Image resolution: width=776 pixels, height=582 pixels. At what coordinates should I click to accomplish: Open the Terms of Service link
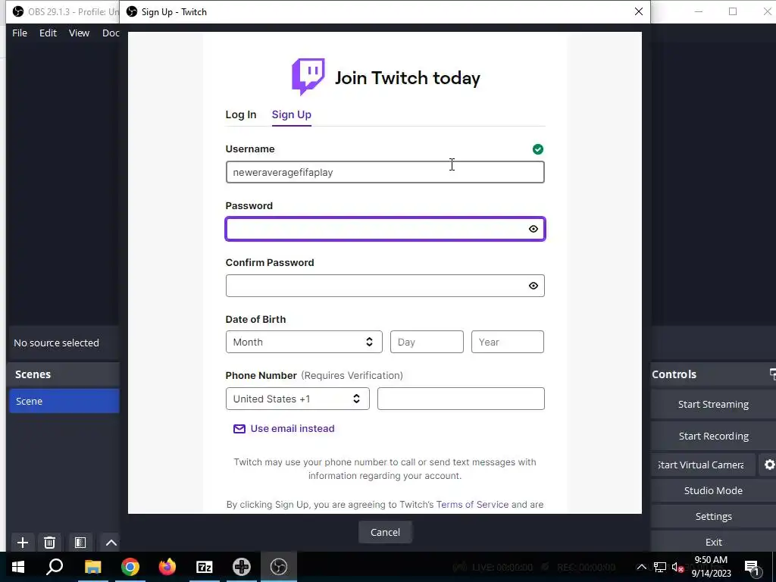coord(472,504)
